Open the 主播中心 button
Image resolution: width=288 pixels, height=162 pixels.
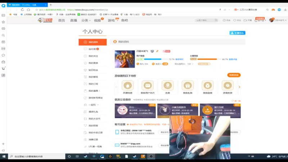[237, 33]
